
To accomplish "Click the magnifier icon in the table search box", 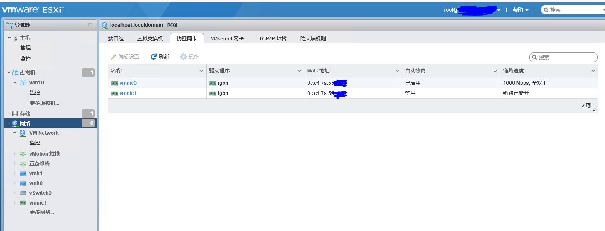I will [x=535, y=57].
